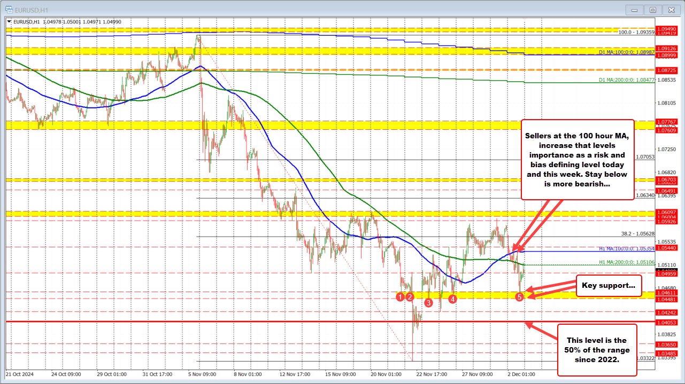Select the 'Key support...' annotation box
The height and width of the screenshot is (384, 685).
609,285
